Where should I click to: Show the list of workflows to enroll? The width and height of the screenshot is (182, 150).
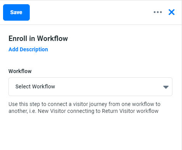click(90, 86)
